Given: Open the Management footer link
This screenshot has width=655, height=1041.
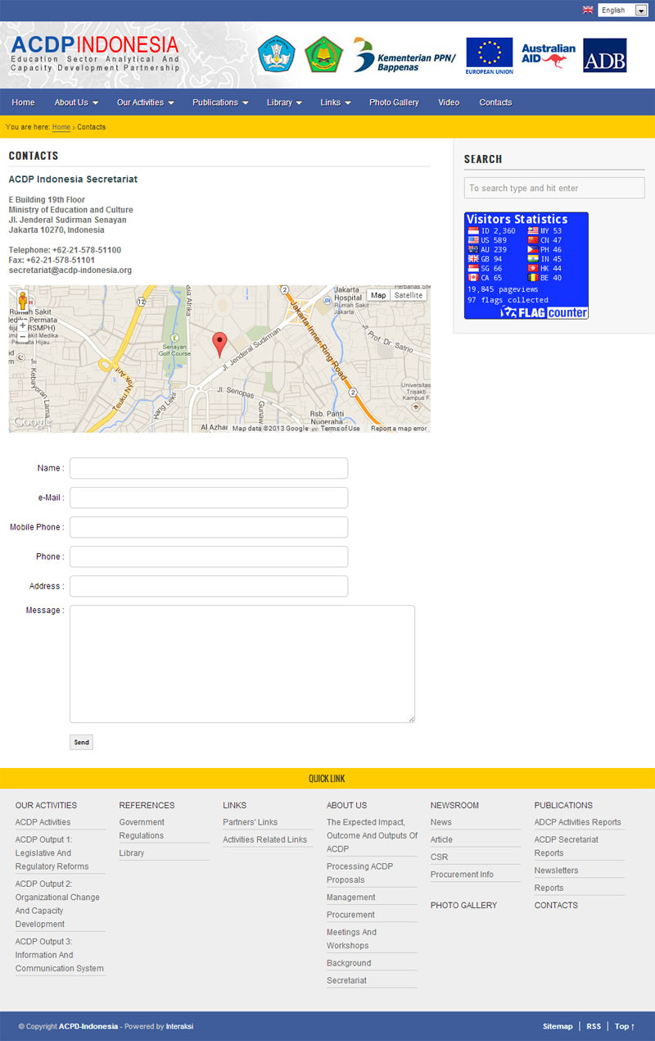Looking at the screenshot, I should pos(350,898).
